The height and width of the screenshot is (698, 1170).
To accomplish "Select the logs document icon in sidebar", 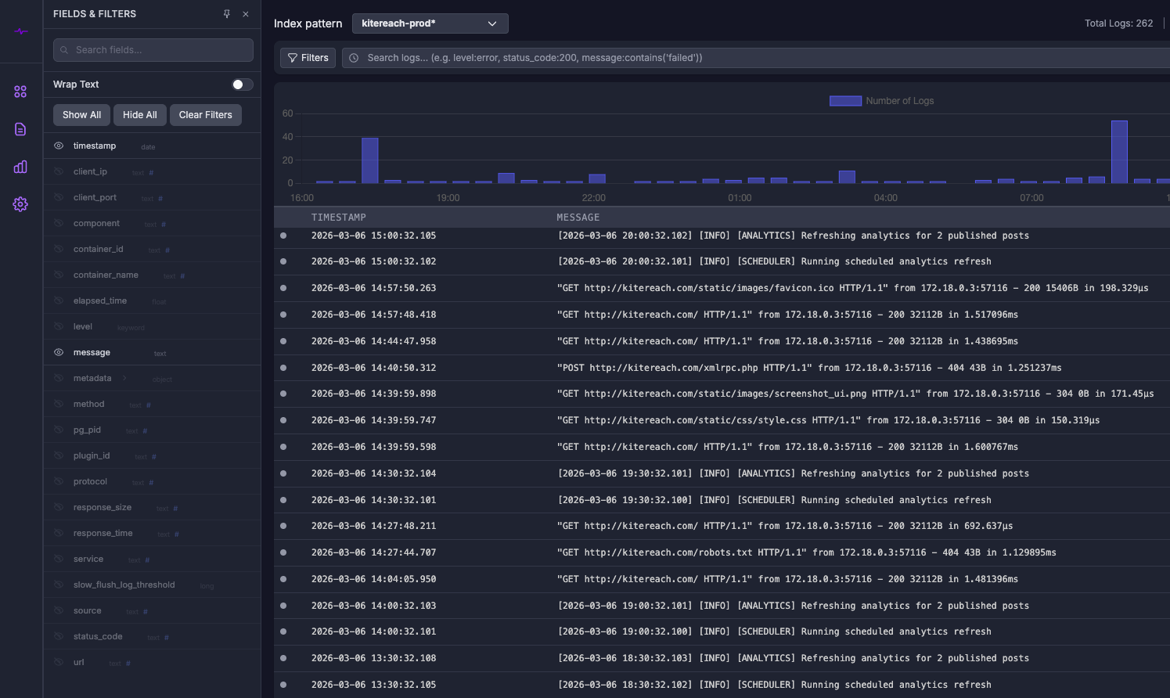I will pos(20,128).
